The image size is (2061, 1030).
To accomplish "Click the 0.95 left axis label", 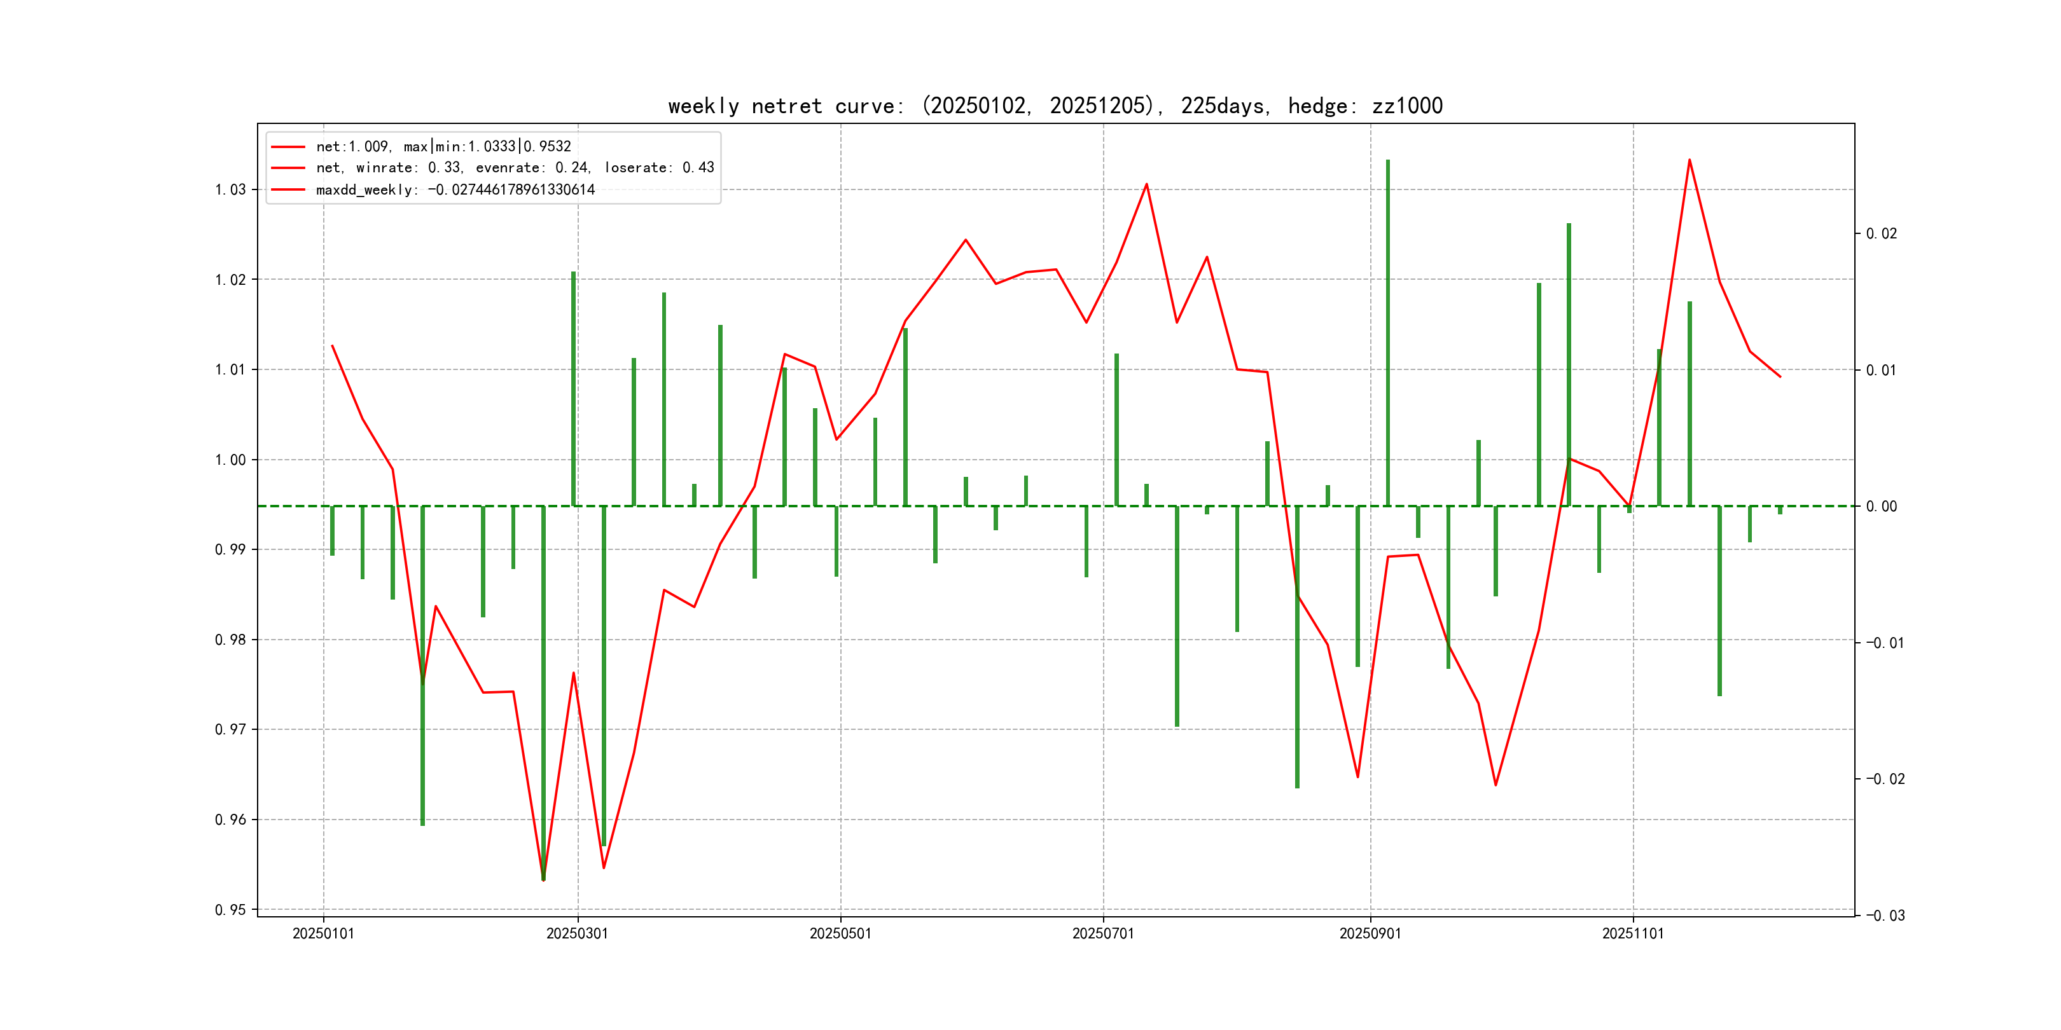I will point(230,909).
